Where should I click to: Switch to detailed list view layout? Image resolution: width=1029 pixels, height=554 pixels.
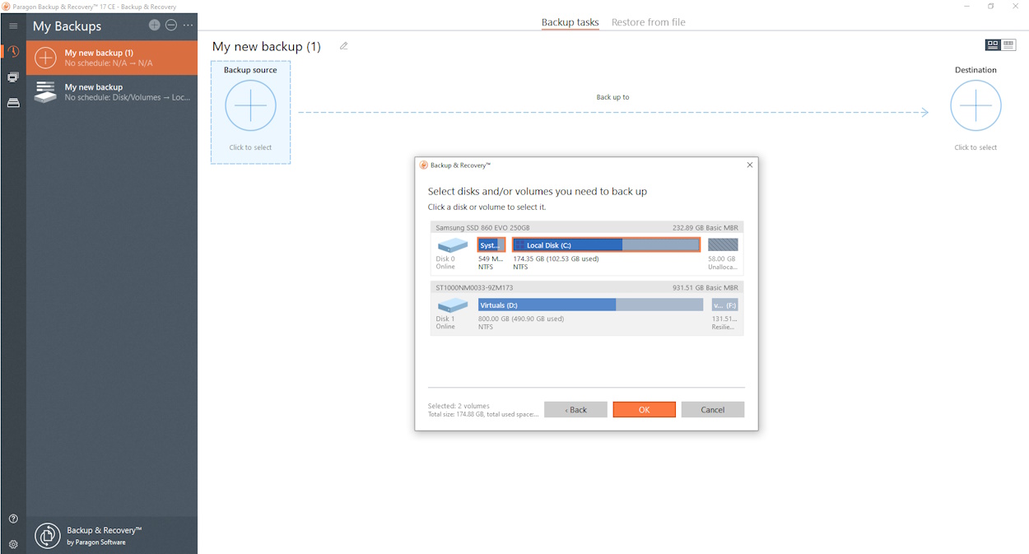[1008, 44]
